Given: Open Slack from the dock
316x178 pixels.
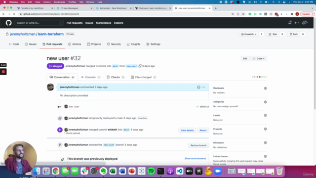Looking at the screenshot, I should point(84,171).
